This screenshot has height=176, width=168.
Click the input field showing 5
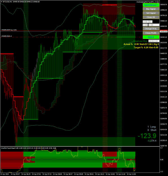151,22
